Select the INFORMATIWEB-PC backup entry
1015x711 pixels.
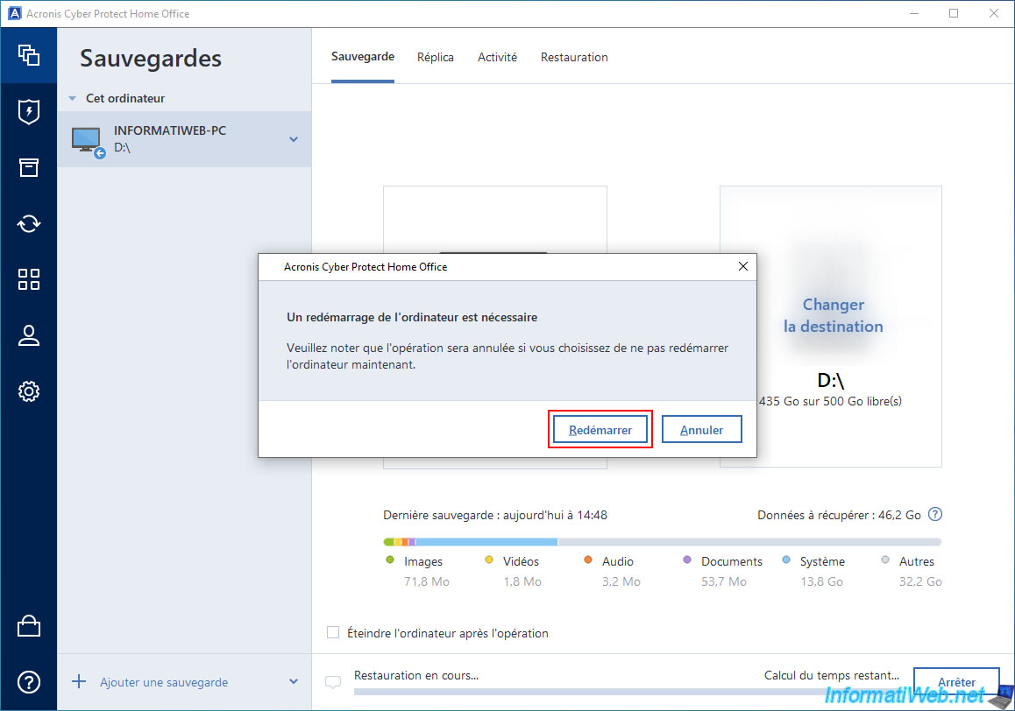(x=184, y=139)
